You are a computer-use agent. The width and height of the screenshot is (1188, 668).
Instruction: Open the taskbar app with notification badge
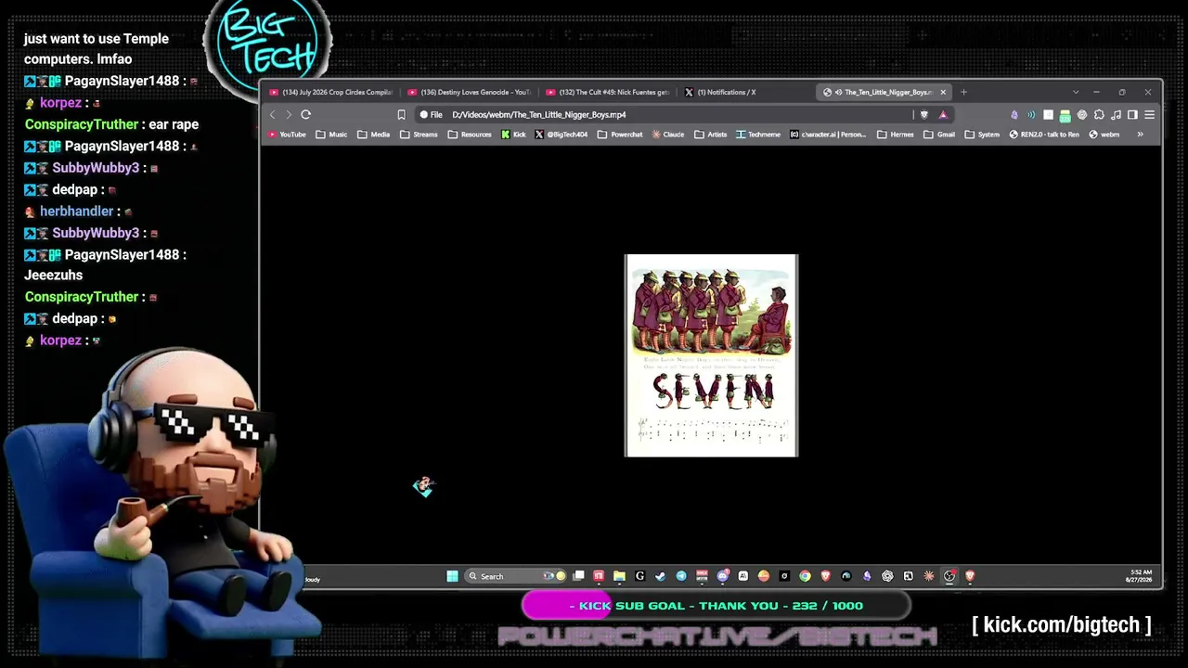(x=723, y=576)
